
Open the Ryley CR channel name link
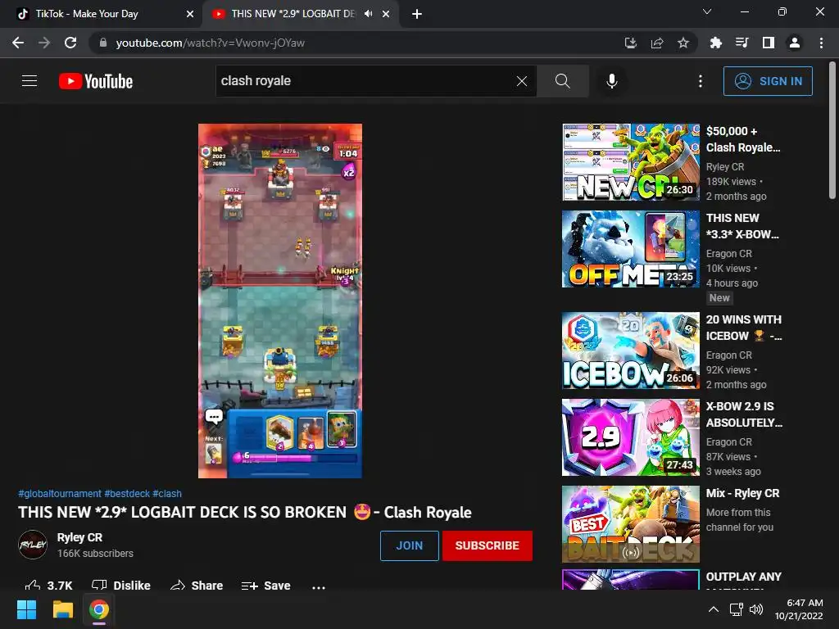point(79,537)
